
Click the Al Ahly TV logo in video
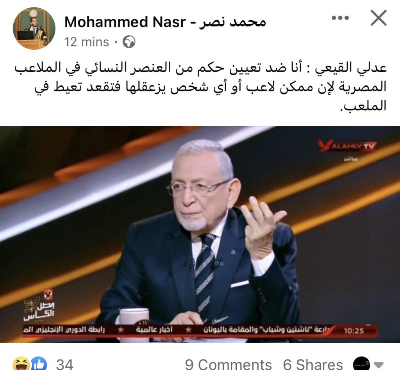pos(347,146)
